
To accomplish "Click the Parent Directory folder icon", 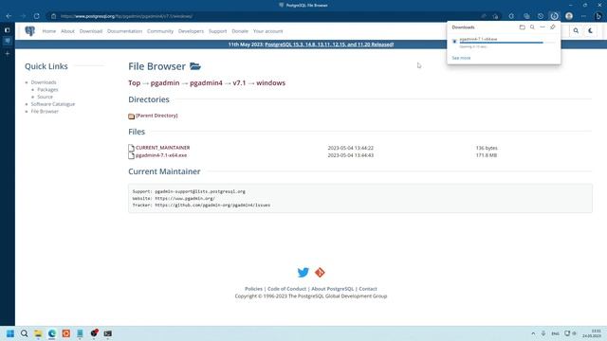I will [x=132, y=116].
